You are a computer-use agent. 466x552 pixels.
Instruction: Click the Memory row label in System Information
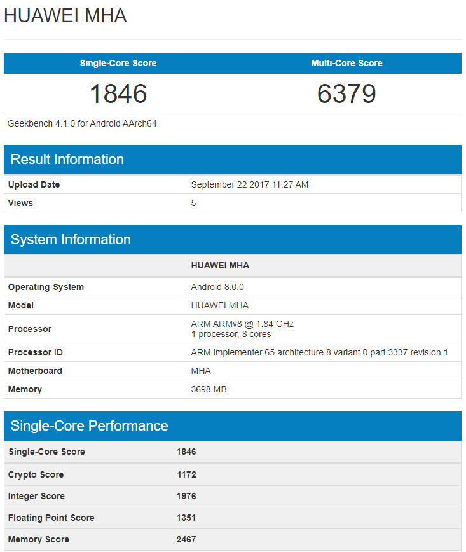[x=25, y=389]
